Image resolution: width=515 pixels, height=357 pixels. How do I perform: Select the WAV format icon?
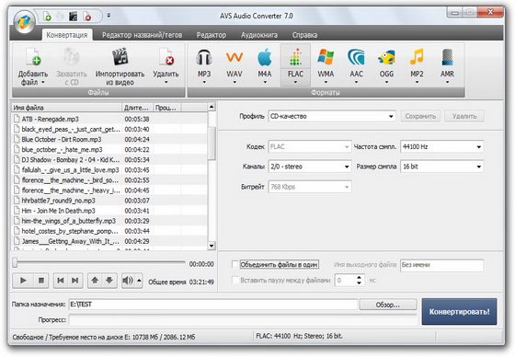click(x=235, y=58)
